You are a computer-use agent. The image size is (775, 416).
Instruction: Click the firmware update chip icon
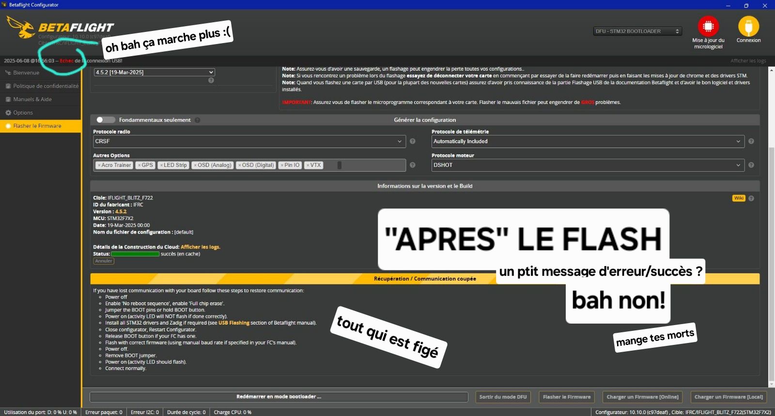click(708, 27)
